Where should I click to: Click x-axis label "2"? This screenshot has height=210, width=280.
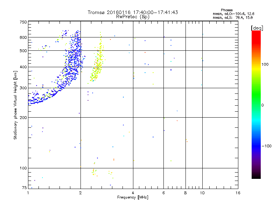80,193
